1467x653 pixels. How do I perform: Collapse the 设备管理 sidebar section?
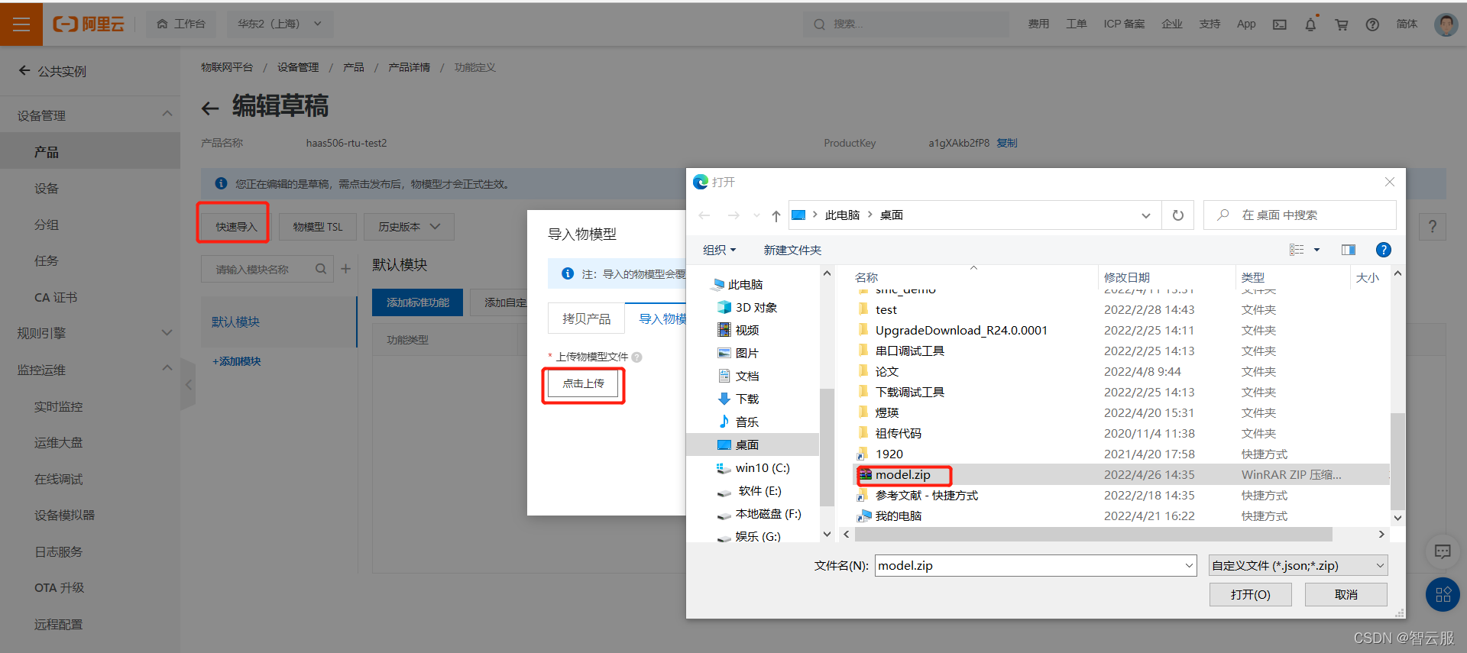(x=167, y=115)
